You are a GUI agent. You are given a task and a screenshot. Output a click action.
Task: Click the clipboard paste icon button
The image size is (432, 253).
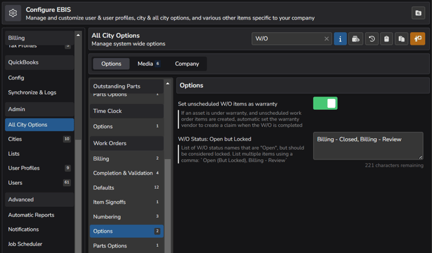(x=387, y=39)
